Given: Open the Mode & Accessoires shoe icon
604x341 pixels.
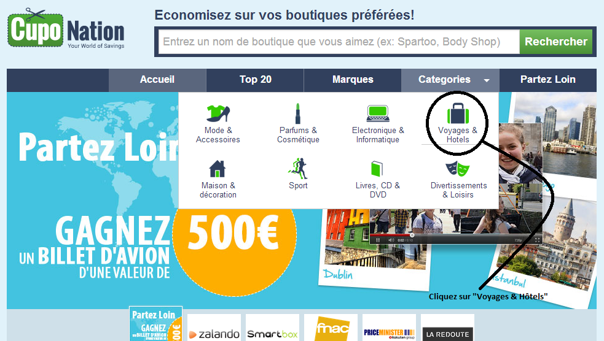Looking at the screenshot, I should tap(218, 113).
